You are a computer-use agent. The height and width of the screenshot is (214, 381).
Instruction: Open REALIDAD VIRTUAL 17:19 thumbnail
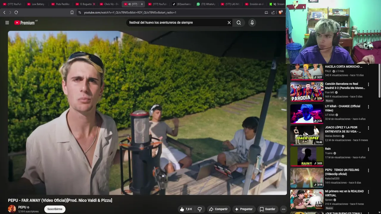pyautogui.click(x=307, y=199)
